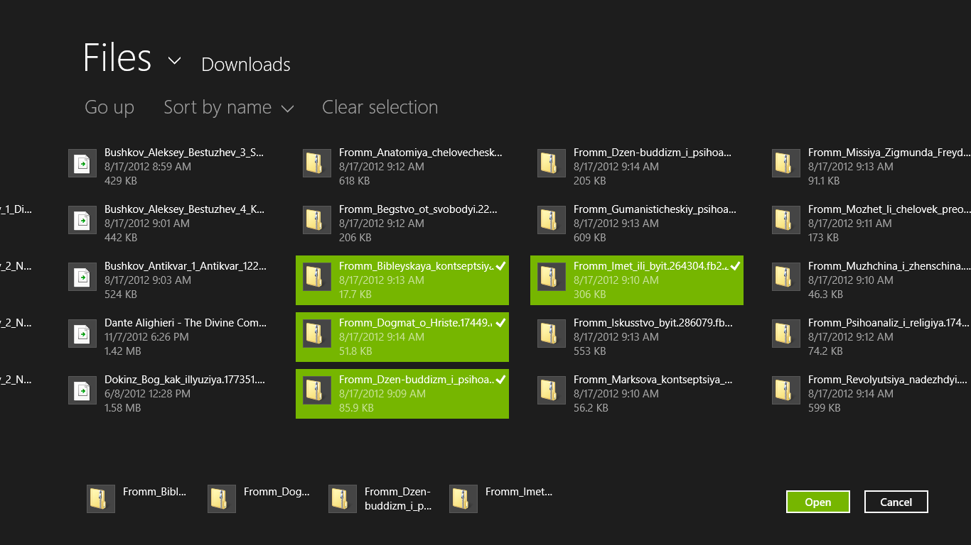Deselect Fromm_Bibleyskaya_kontseptsiy via its checkmark
The height and width of the screenshot is (545, 971).
click(x=501, y=266)
